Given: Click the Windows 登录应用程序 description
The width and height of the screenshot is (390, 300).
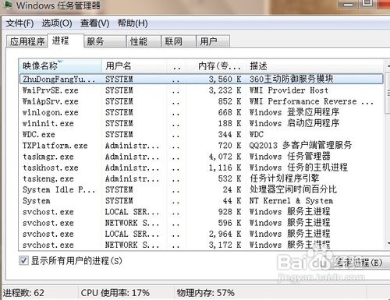Looking at the screenshot, I should point(294,112).
